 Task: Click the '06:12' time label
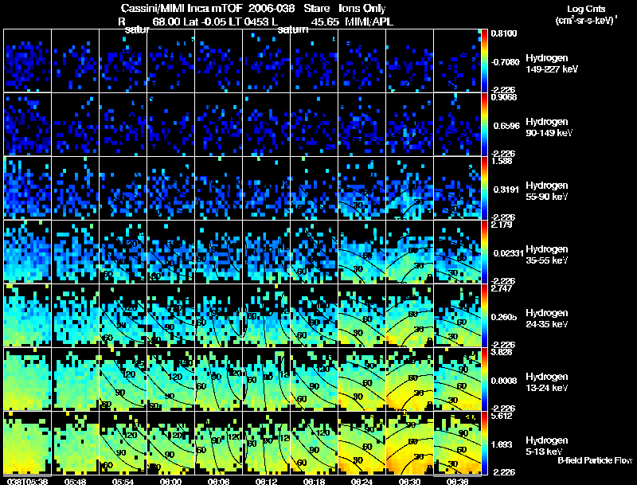click(x=267, y=481)
